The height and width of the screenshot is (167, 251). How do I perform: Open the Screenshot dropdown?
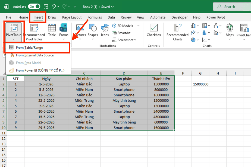tap(124, 40)
